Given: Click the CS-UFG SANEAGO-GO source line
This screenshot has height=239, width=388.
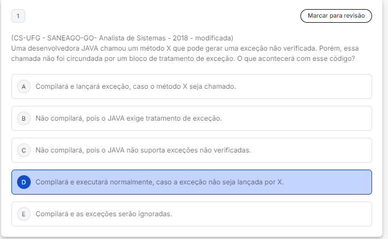Looking at the screenshot, I should click(x=122, y=38).
